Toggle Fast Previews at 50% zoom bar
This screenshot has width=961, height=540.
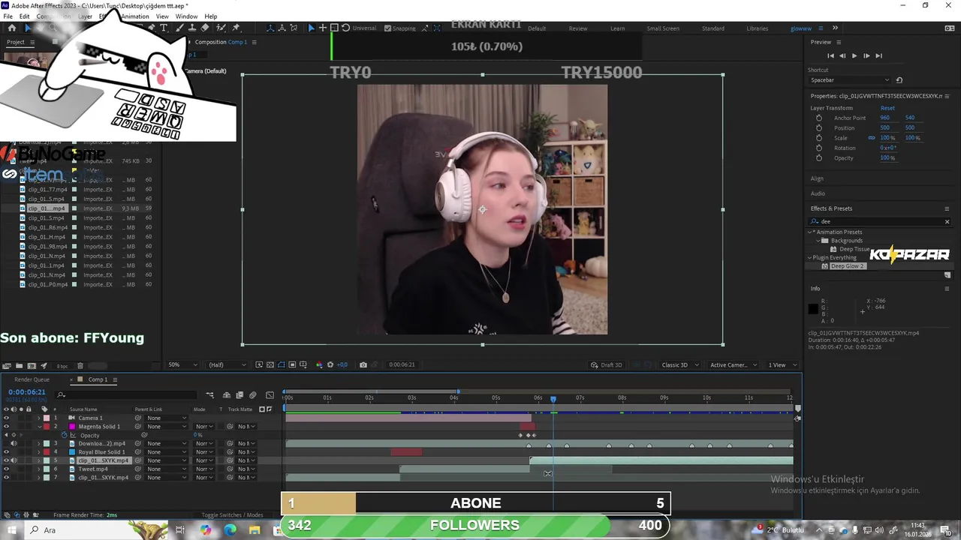259,364
